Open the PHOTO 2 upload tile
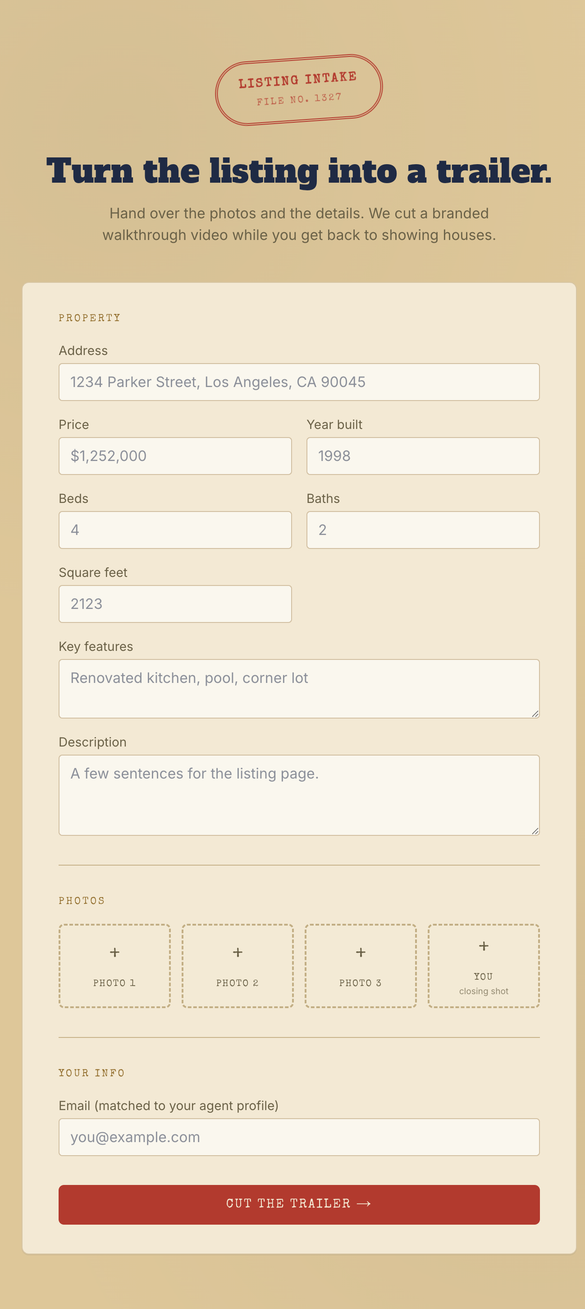This screenshot has height=1309, width=585. point(238,966)
